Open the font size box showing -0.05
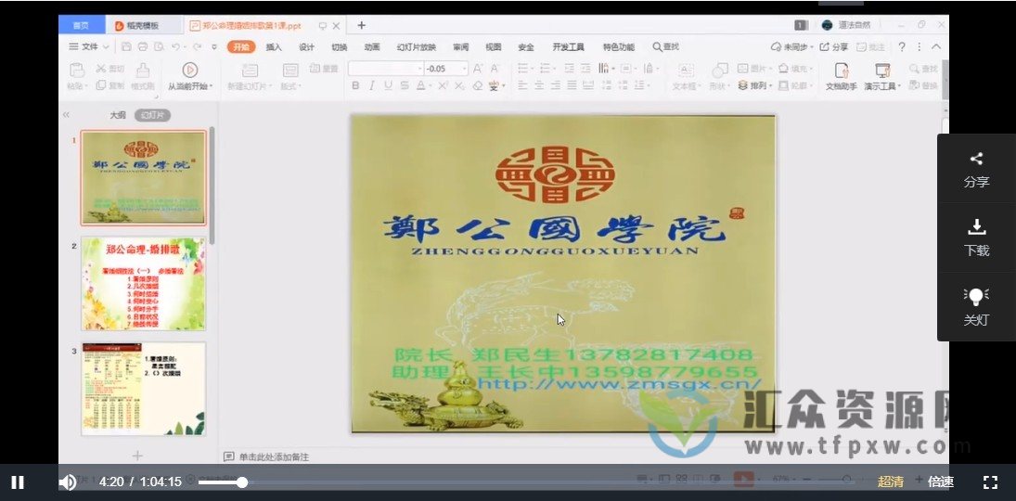The width and height of the screenshot is (1016, 501). click(x=446, y=68)
